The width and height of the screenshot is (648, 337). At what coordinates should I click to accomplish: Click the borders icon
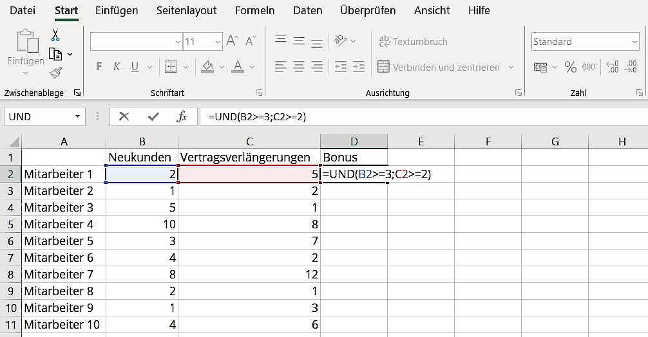coord(171,66)
